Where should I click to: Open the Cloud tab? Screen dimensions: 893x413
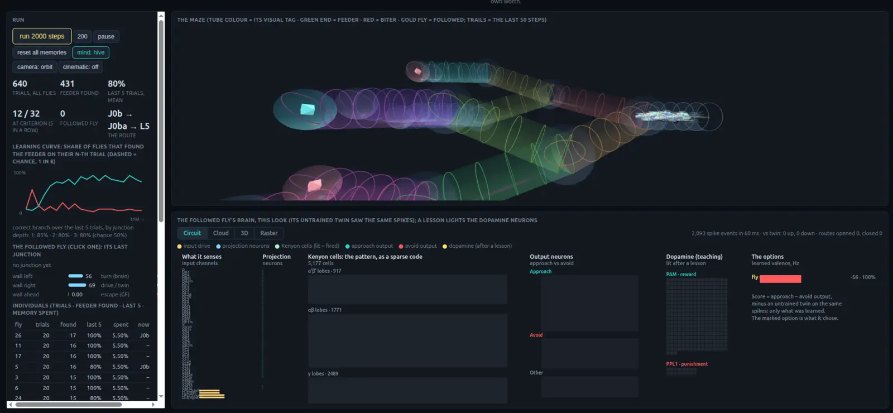pos(221,233)
